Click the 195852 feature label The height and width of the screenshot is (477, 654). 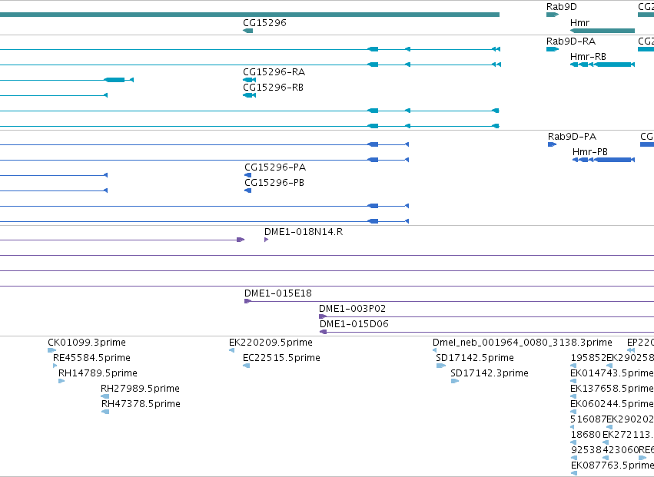pyautogui.click(x=588, y=358)
